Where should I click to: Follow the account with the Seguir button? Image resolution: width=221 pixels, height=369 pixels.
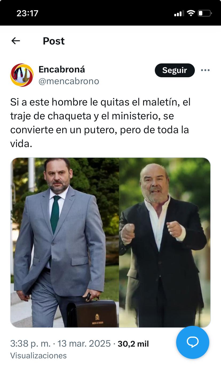pyautogui.click(x=175, y=70)
